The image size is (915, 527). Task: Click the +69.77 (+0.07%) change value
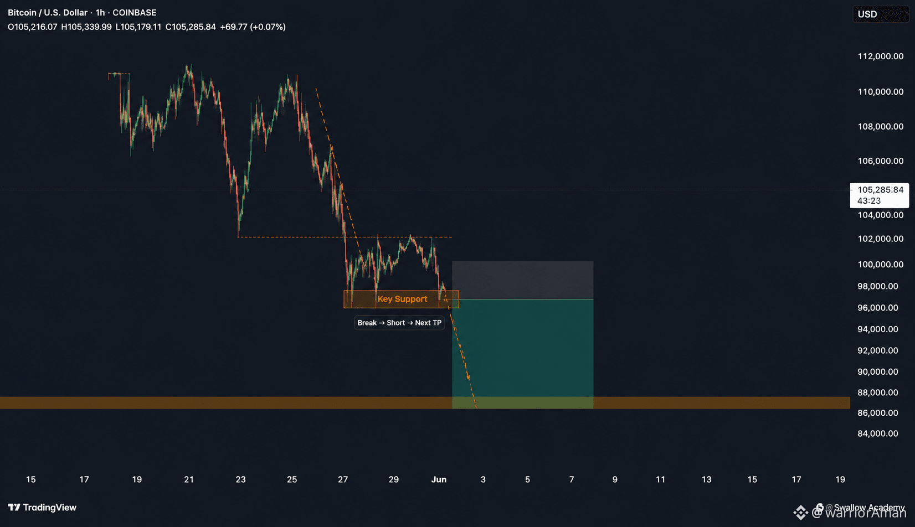pyautogui.click(x=253, y=27)
